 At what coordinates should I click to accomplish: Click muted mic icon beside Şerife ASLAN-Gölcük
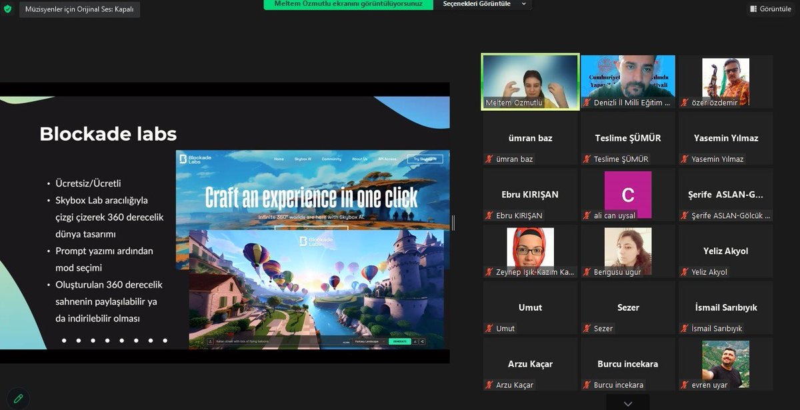click(685, 215)
